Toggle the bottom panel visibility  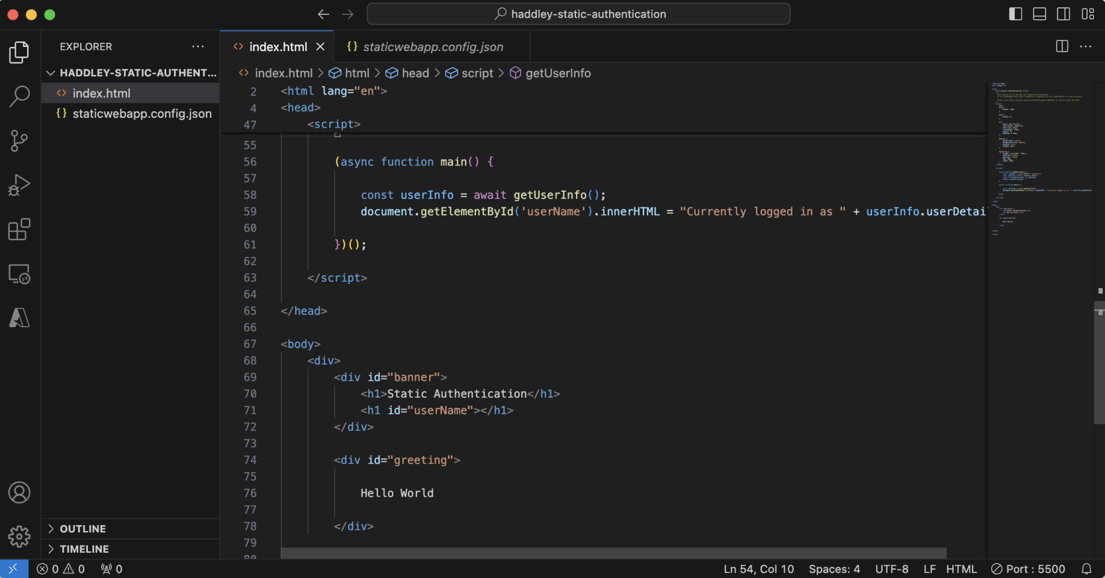[x=1039, y=14]
